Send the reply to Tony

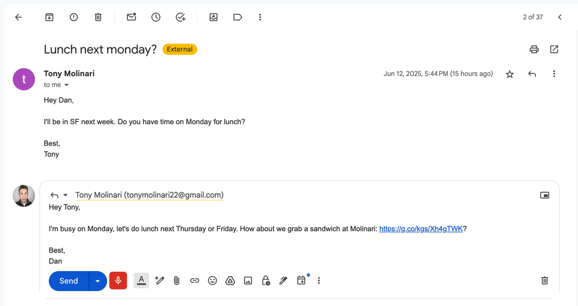[69, 281]
